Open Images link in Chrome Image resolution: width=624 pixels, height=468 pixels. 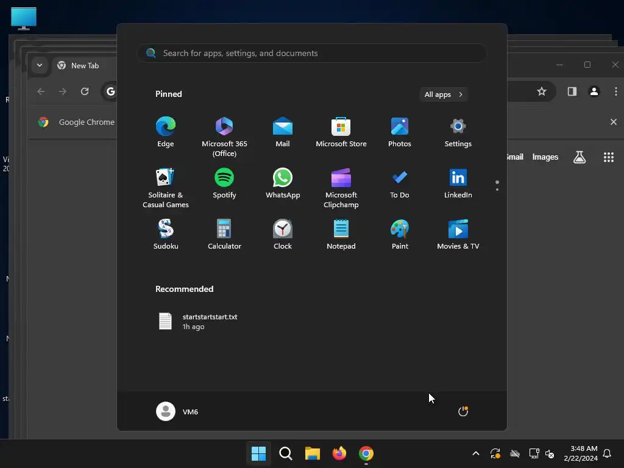(545, 157)
